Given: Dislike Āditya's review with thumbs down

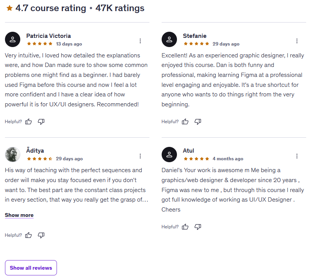Looking at the screenshot, I should coord(41,235).
